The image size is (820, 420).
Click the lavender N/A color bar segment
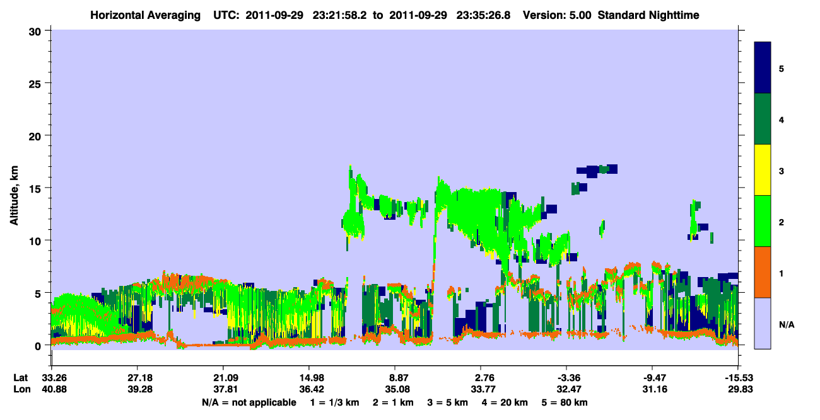coord(763,323)
